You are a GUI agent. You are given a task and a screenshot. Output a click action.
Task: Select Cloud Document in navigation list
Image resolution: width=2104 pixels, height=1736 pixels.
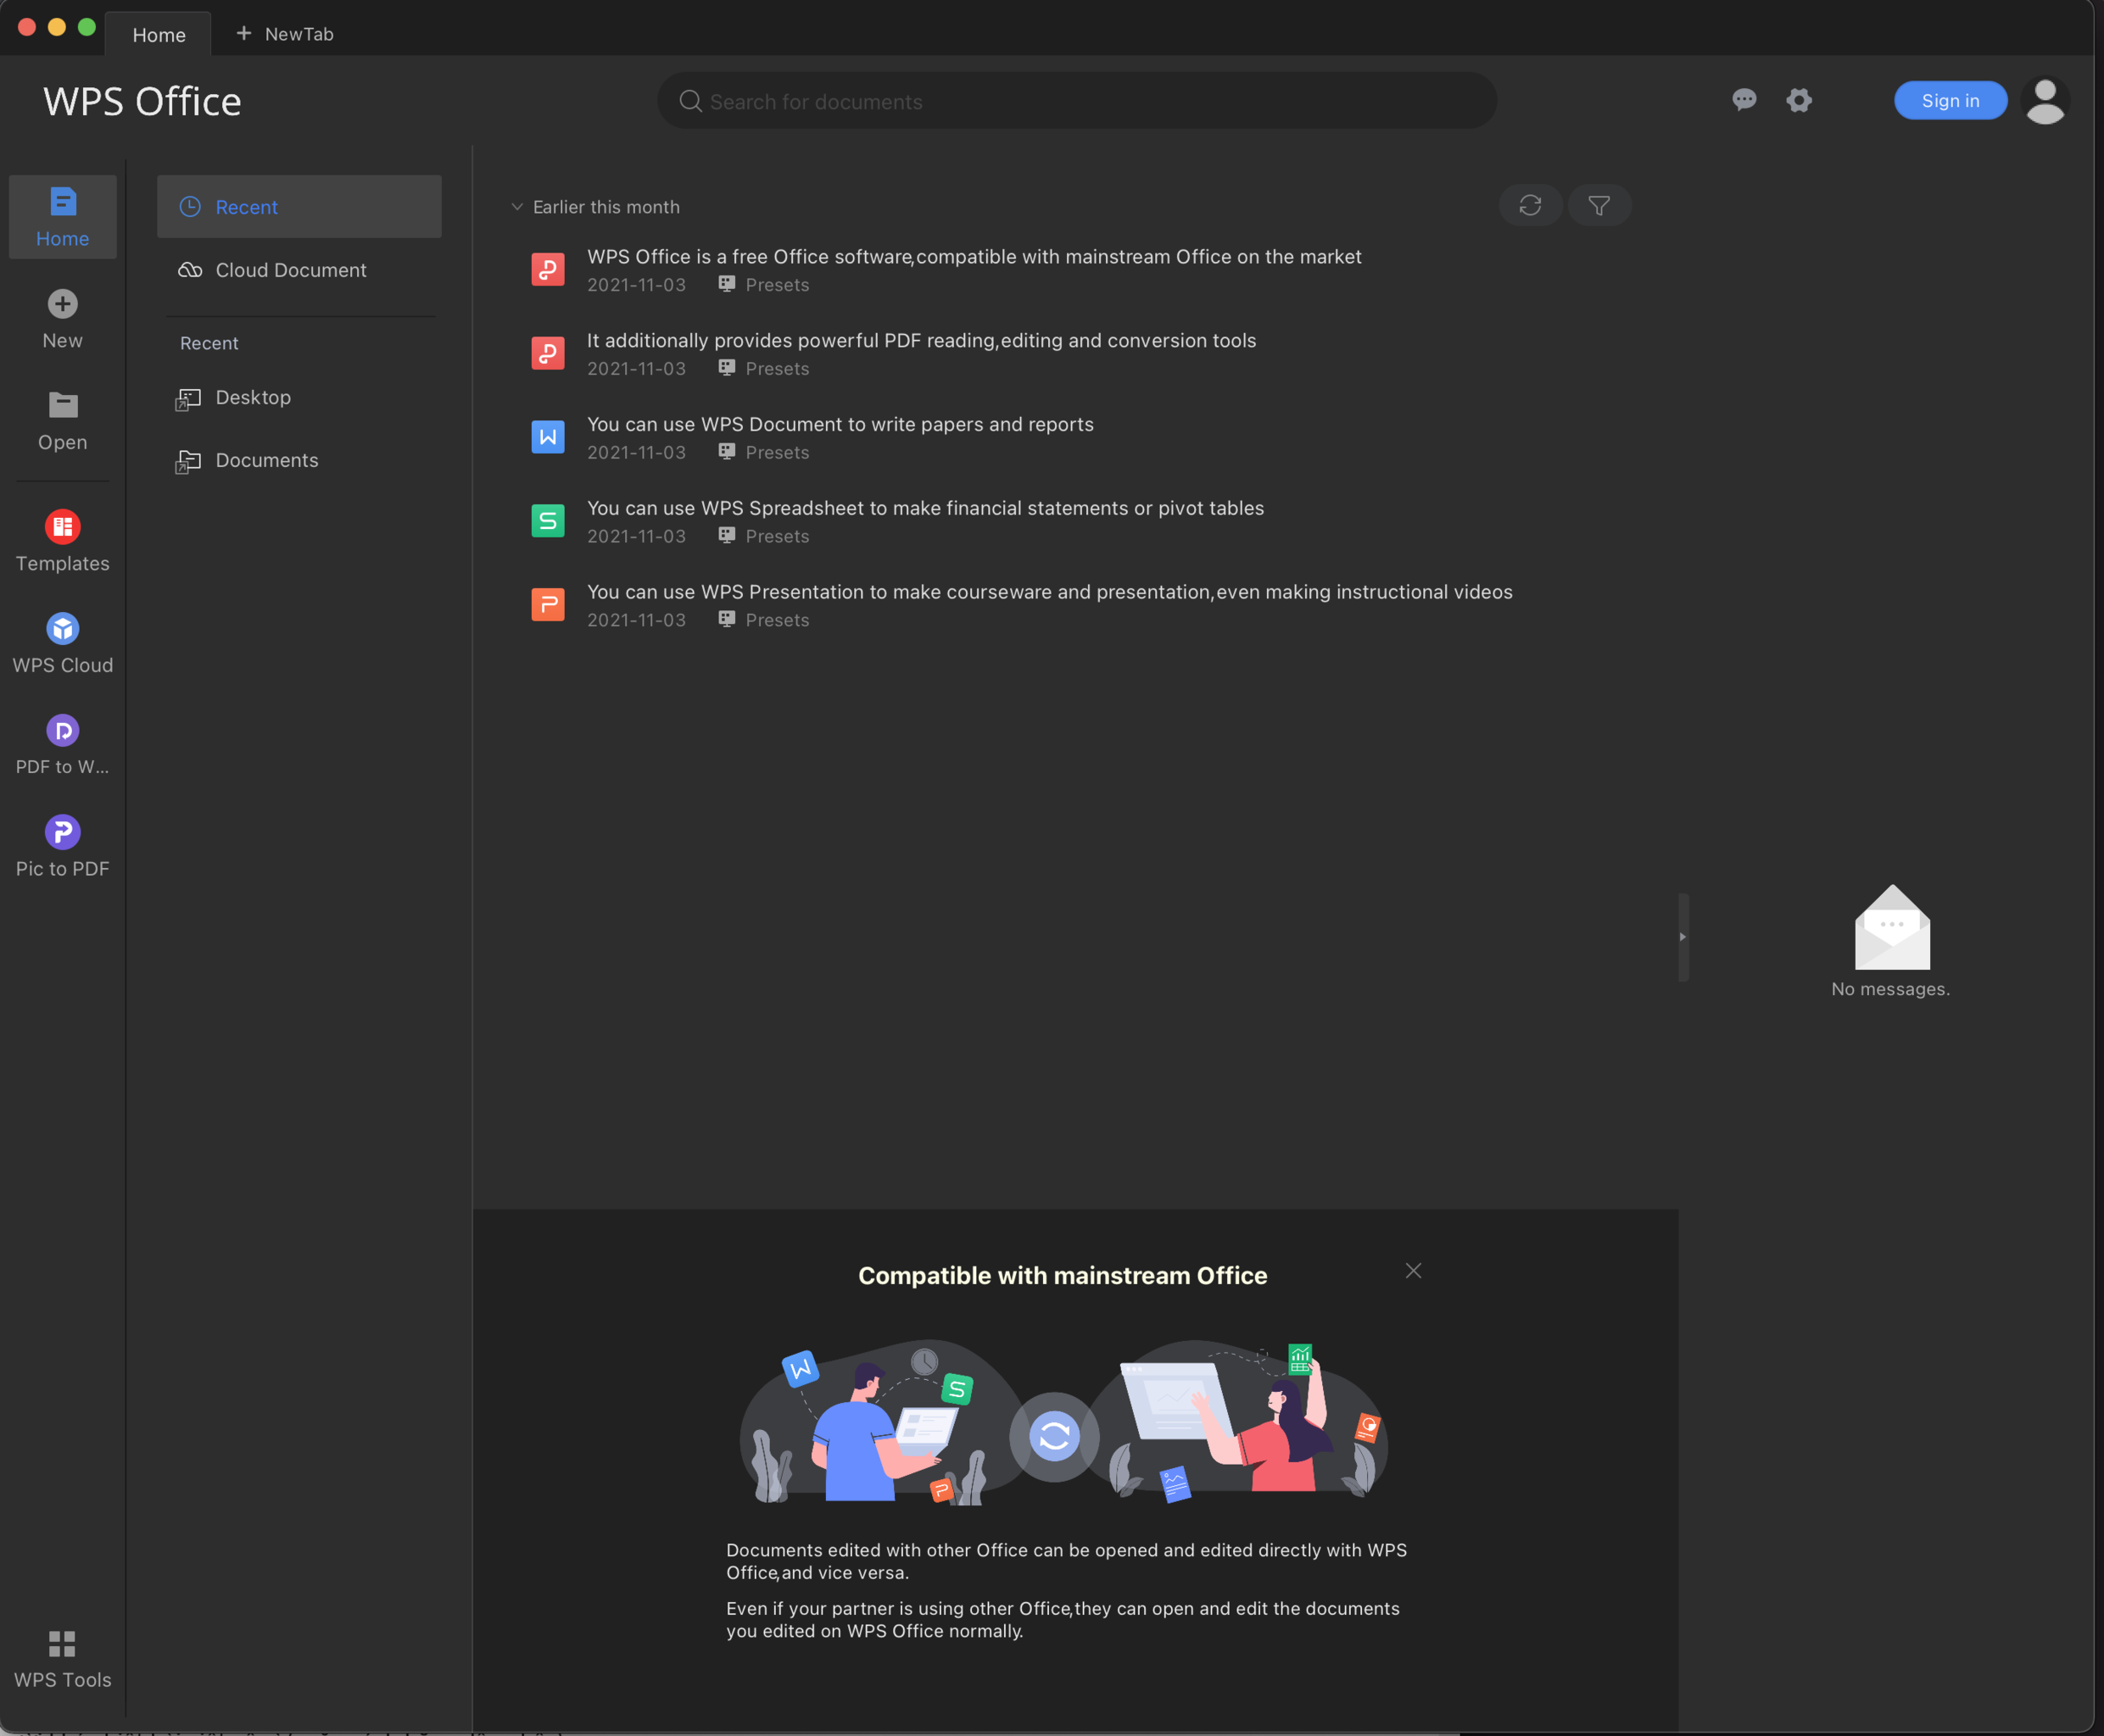[299, 270]
